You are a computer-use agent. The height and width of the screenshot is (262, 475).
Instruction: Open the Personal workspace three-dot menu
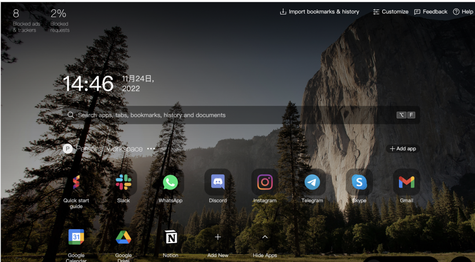(151, 149)
